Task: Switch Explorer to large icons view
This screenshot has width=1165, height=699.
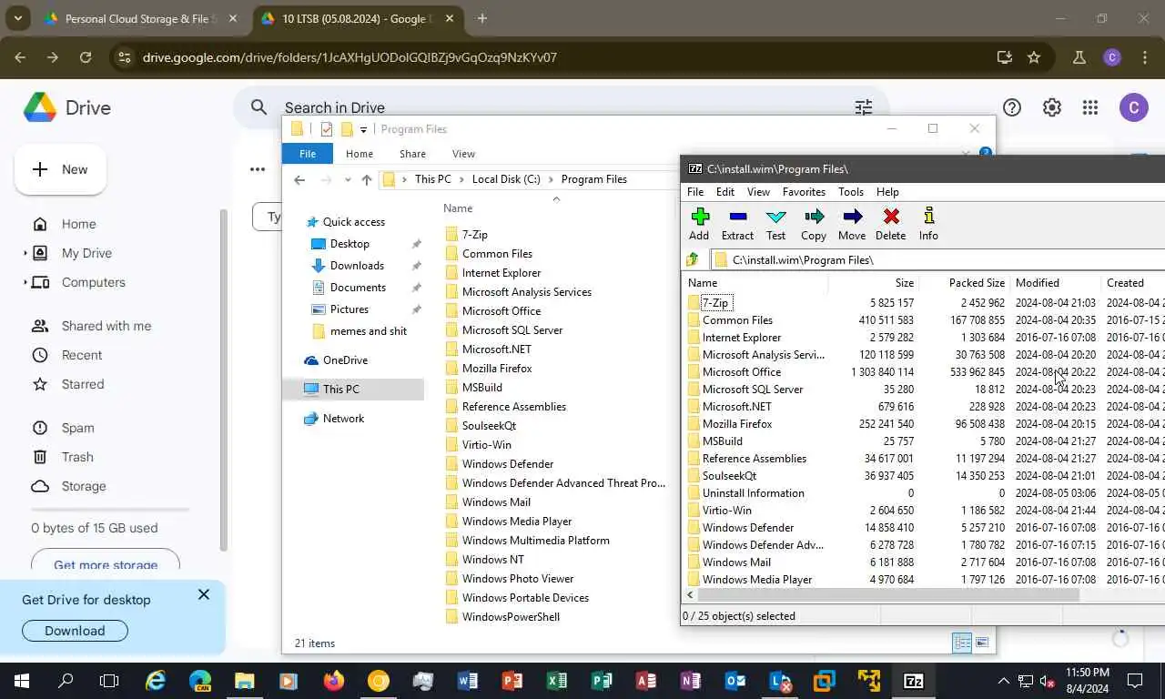Action: point(982,643)
